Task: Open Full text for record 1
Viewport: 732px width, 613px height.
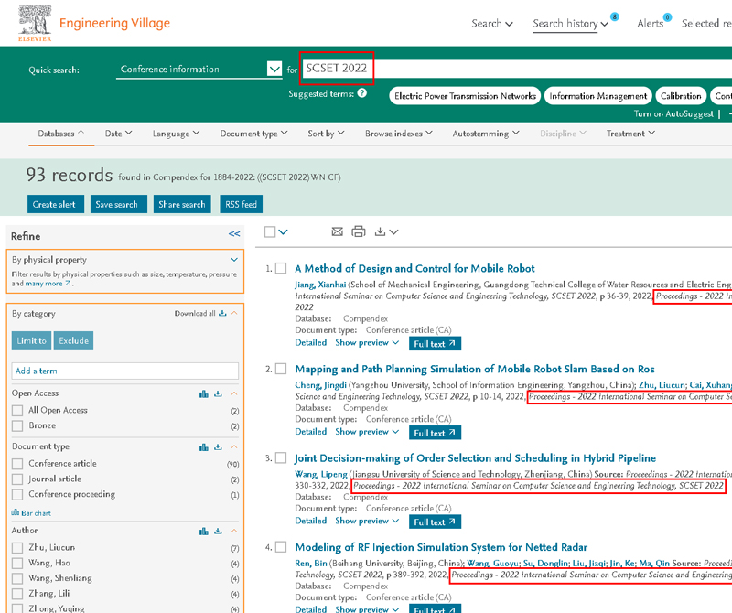Action: (436, 344)
